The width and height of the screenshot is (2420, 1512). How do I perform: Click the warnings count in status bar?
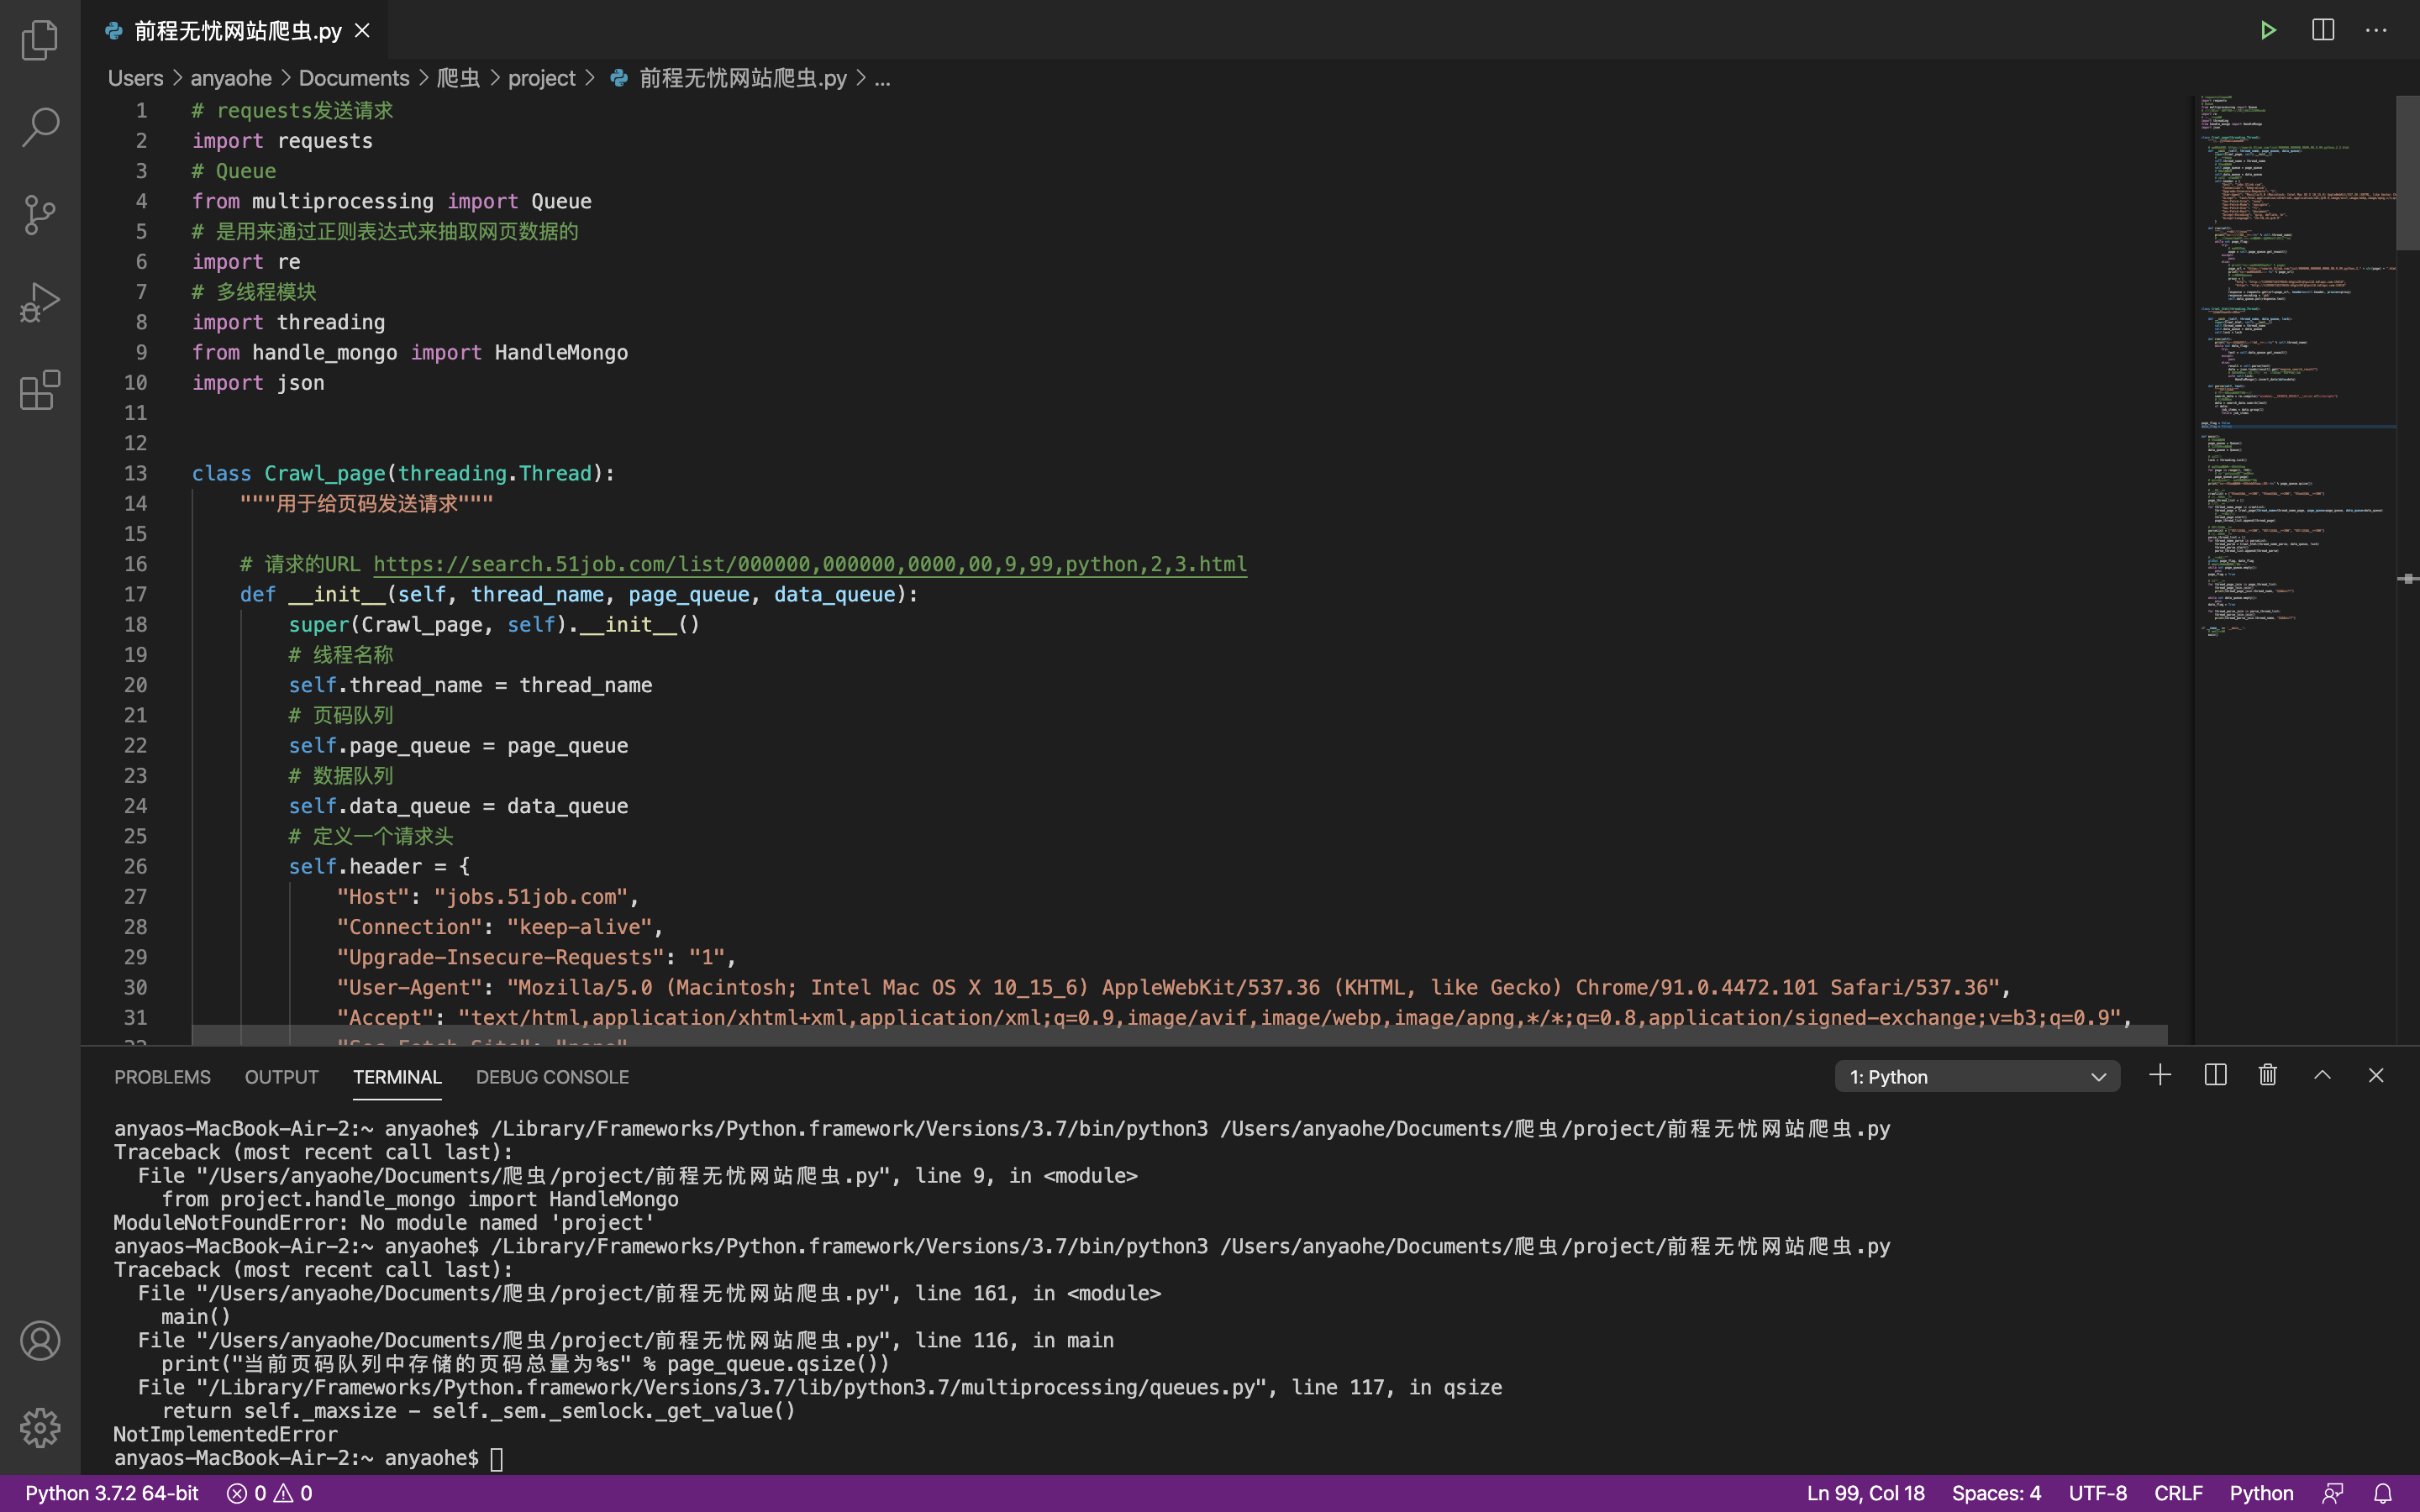(293, 1493)
